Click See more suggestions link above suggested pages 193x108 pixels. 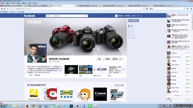point(119,85)
